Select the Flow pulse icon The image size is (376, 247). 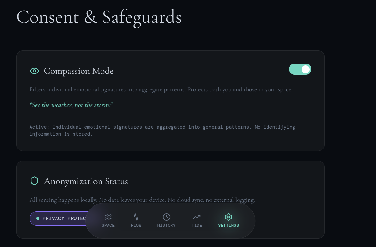[x=136, y=217]
